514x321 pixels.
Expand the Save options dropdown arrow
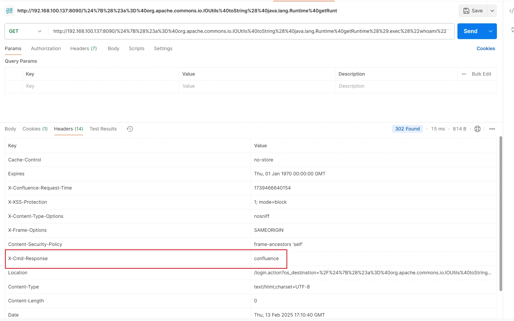[492, 11]
